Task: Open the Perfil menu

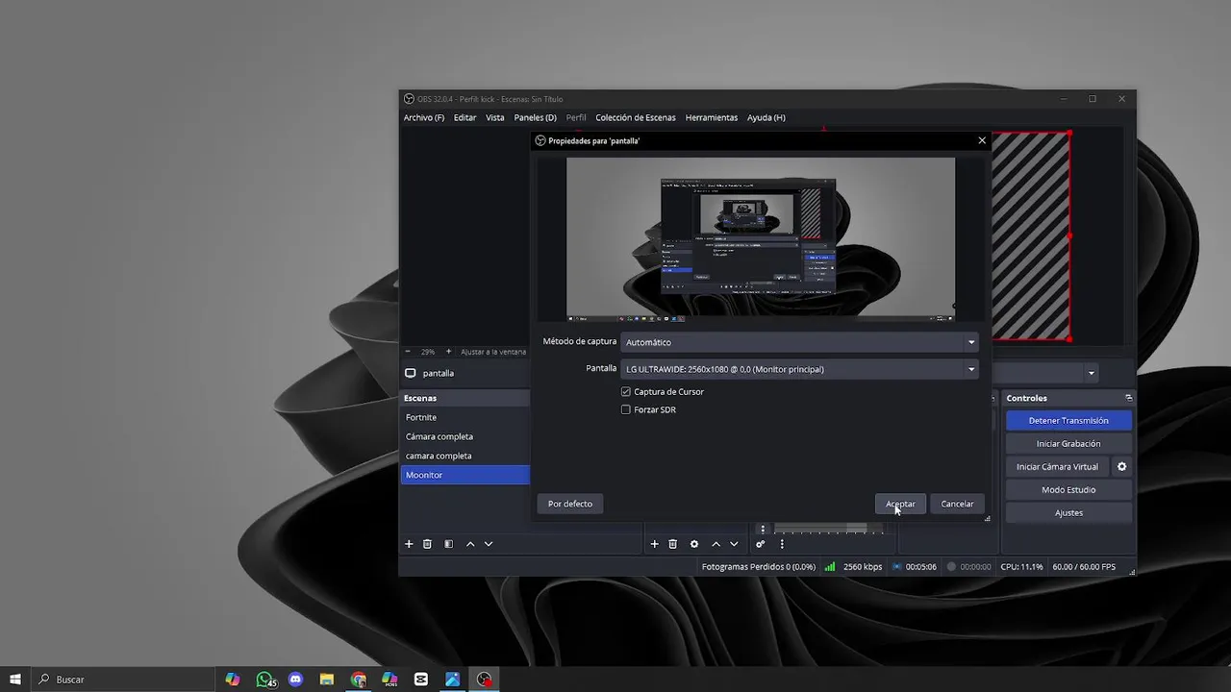Action: coord(576,117)
